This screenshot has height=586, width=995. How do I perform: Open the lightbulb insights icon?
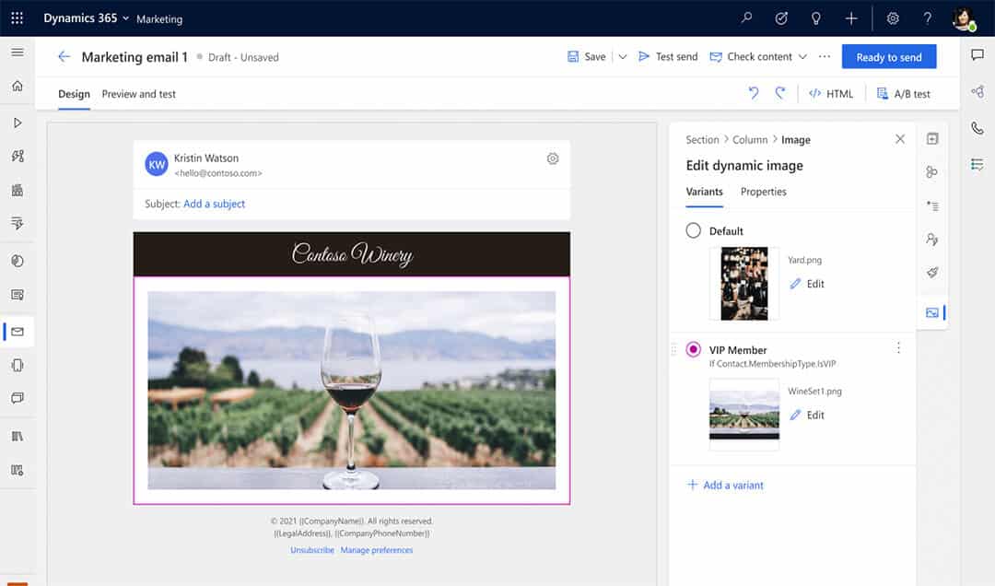[815, 18]
